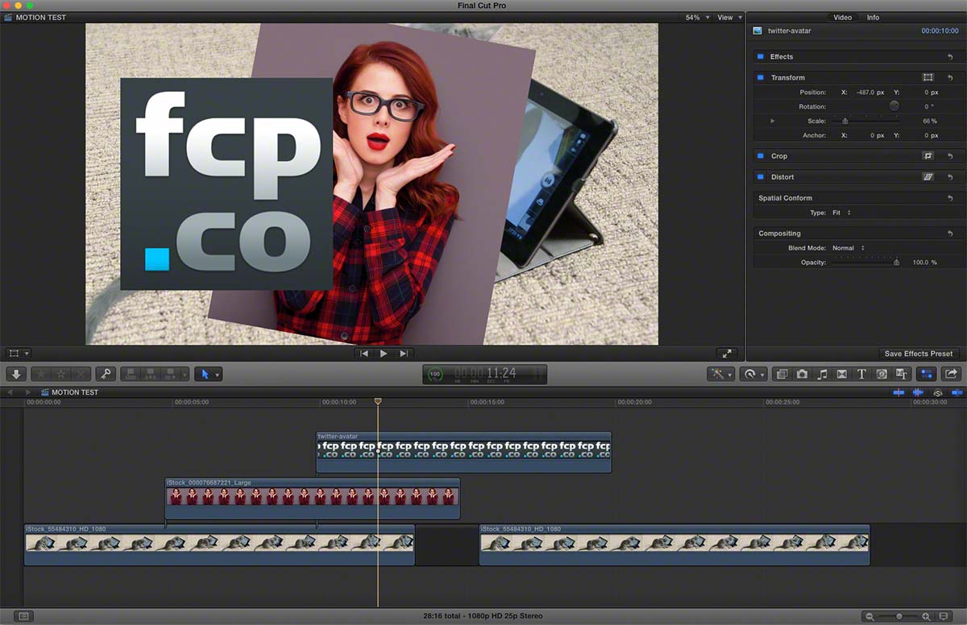
Task: Adjust the Scale slider handle
Action: tap(845, 121)
